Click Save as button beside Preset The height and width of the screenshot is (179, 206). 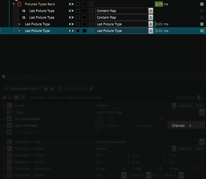pos(185,106)
